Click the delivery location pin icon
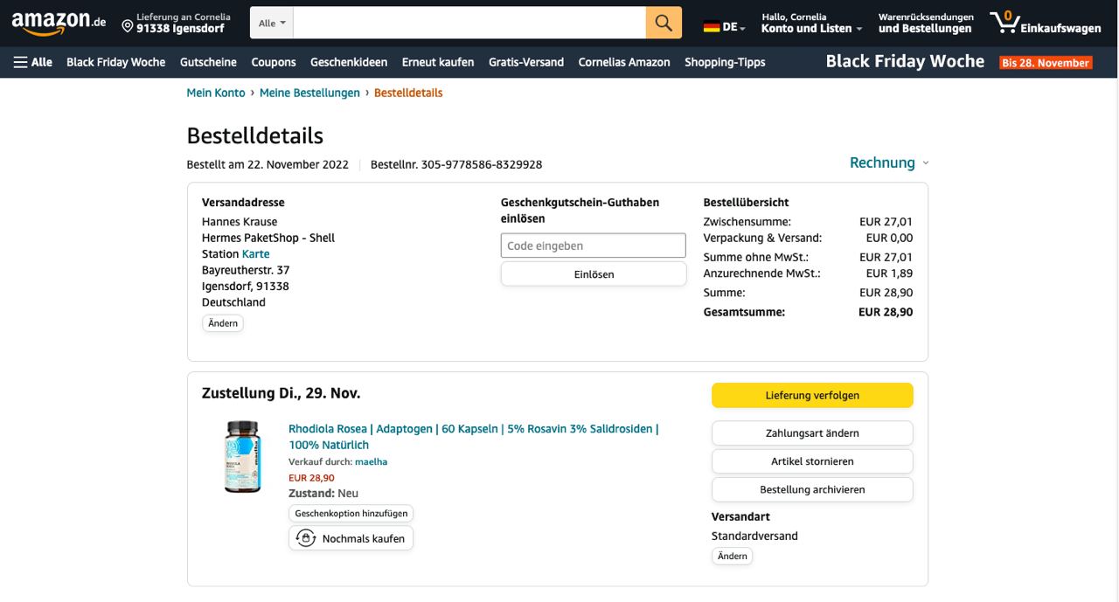 [128, 26]
